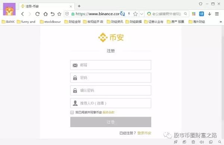Bookmark page with address bar star
Viewport: 224px width, 145px height.
pyautogui.click(x=135, y=14)
